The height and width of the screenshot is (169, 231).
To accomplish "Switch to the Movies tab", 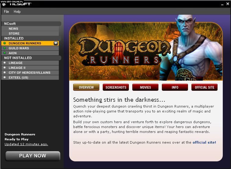I will pyautogui.click(x=145, y=87).
